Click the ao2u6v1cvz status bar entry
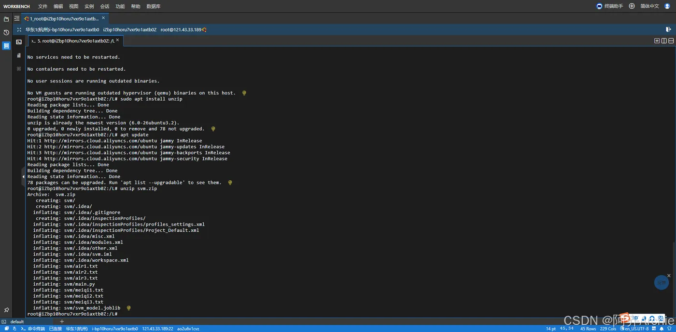 pos(188,329)
